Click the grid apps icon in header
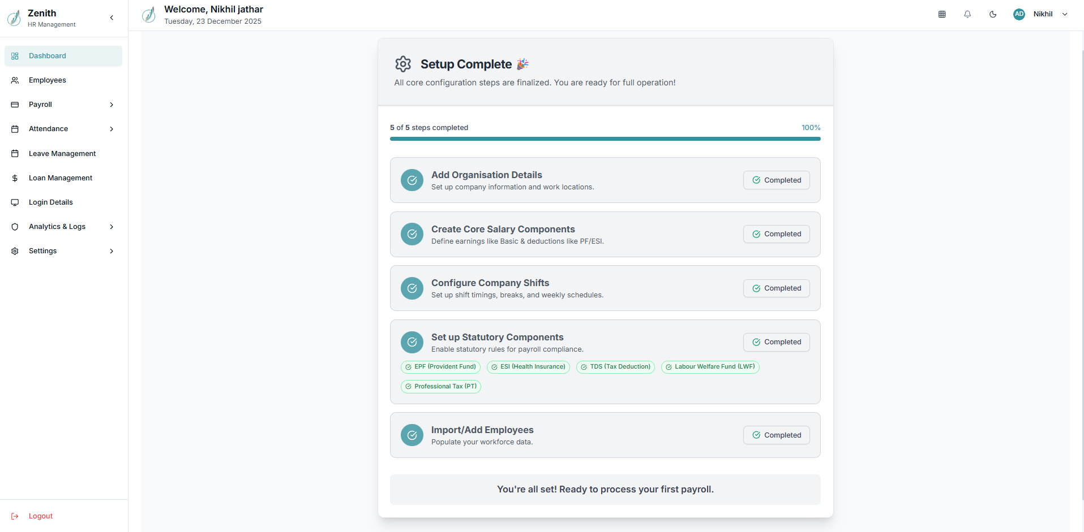Screen dimensions: 1084x532 coord(942,14)
